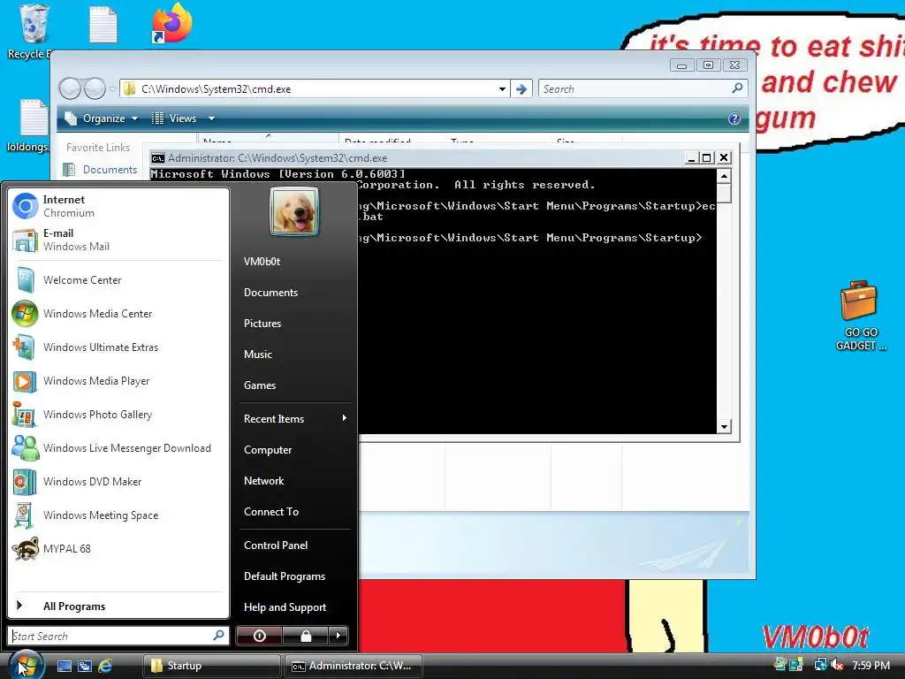Screen dimensions: 905x679
Task: Launch Windows DVD Maker
Action: coord(118,482)
